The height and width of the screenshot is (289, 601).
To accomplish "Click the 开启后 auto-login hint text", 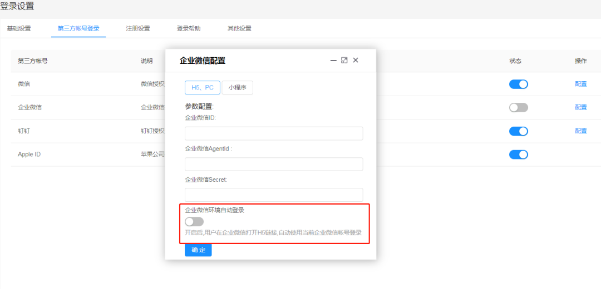I will pos(273,232).
